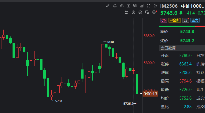Click the 跌停 value 5206.6

tap(185, 73)
